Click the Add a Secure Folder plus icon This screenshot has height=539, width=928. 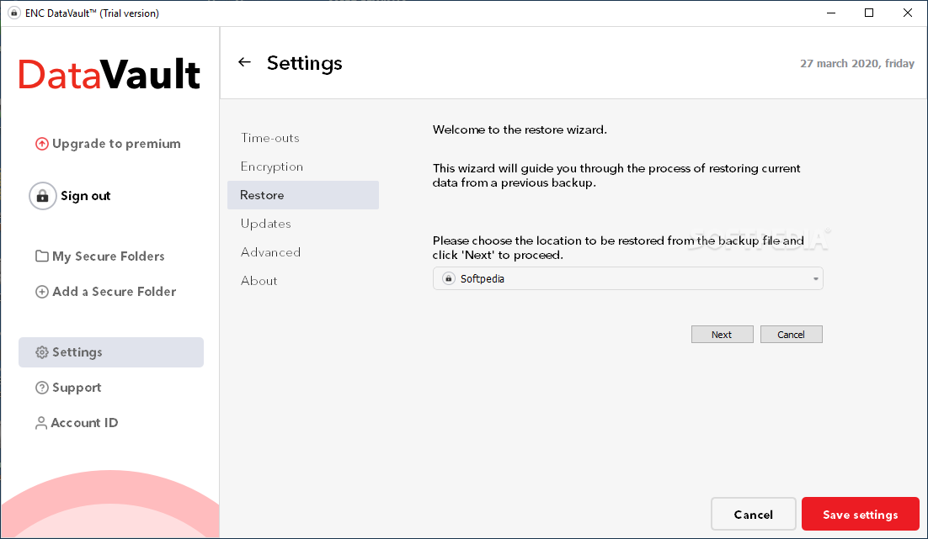coord(42,292)
